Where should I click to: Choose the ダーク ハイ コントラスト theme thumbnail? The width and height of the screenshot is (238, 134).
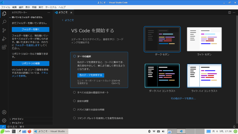pyautogui.click(x=162, y=76)
